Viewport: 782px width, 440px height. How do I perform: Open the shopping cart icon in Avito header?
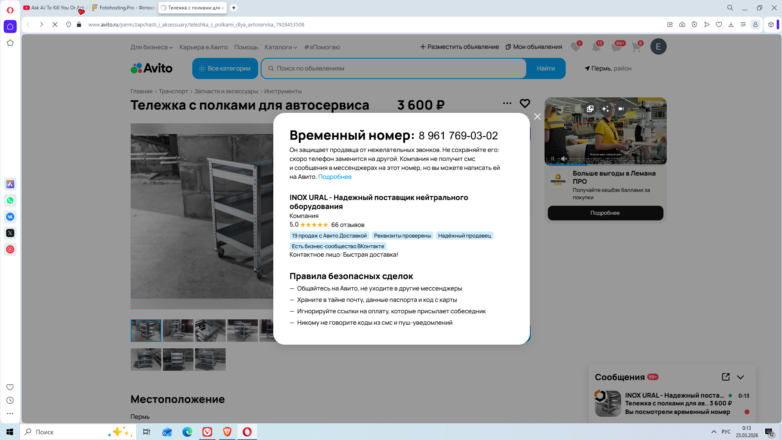click(x=636, y=47)
